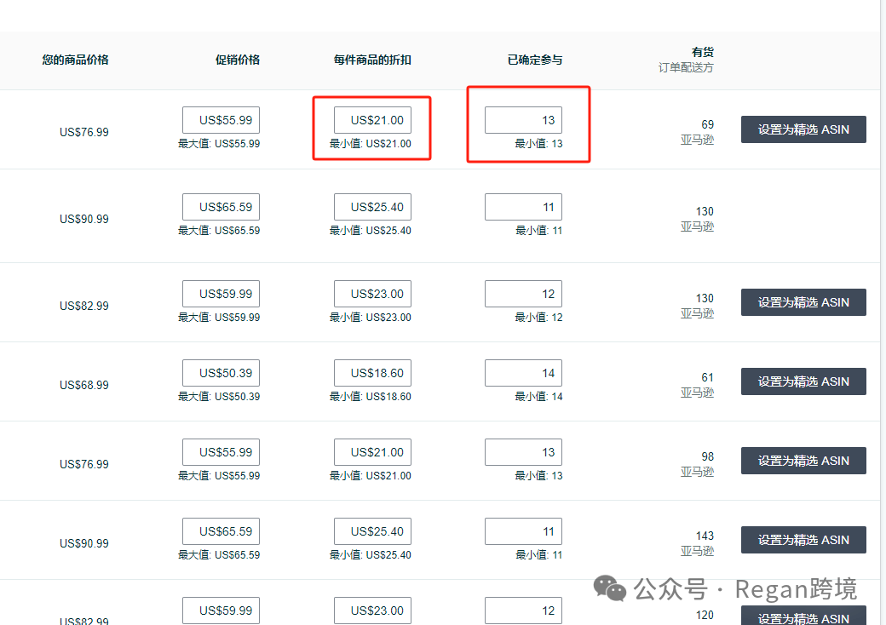The width and height of the screenshot is (886, 625).
Task: Click the promotional price input for the US$90.99 product
Action: (221, 206)
